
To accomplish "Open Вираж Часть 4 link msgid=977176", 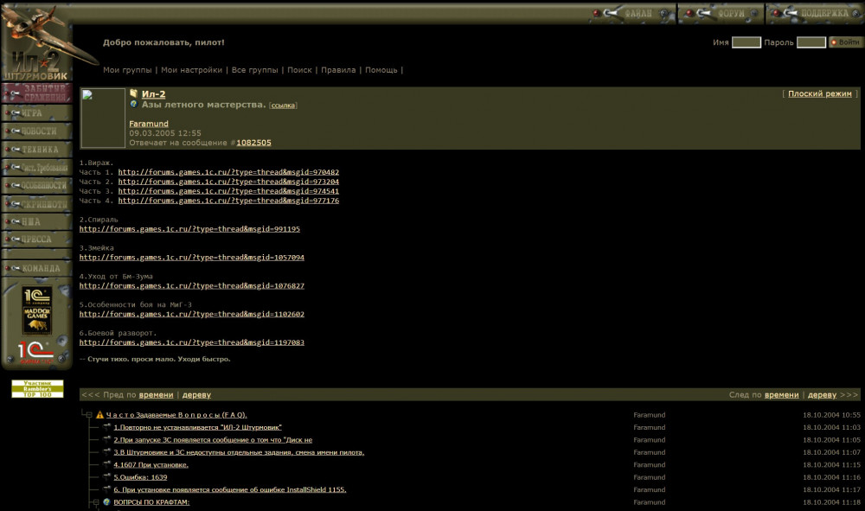I will (x=228, y=201).
